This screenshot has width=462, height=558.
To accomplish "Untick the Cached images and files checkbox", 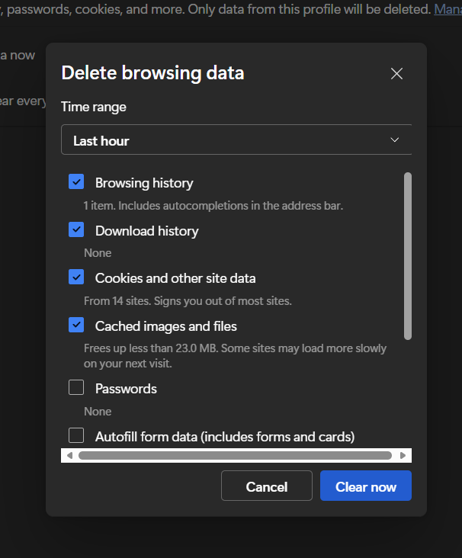I will [76, 325].
